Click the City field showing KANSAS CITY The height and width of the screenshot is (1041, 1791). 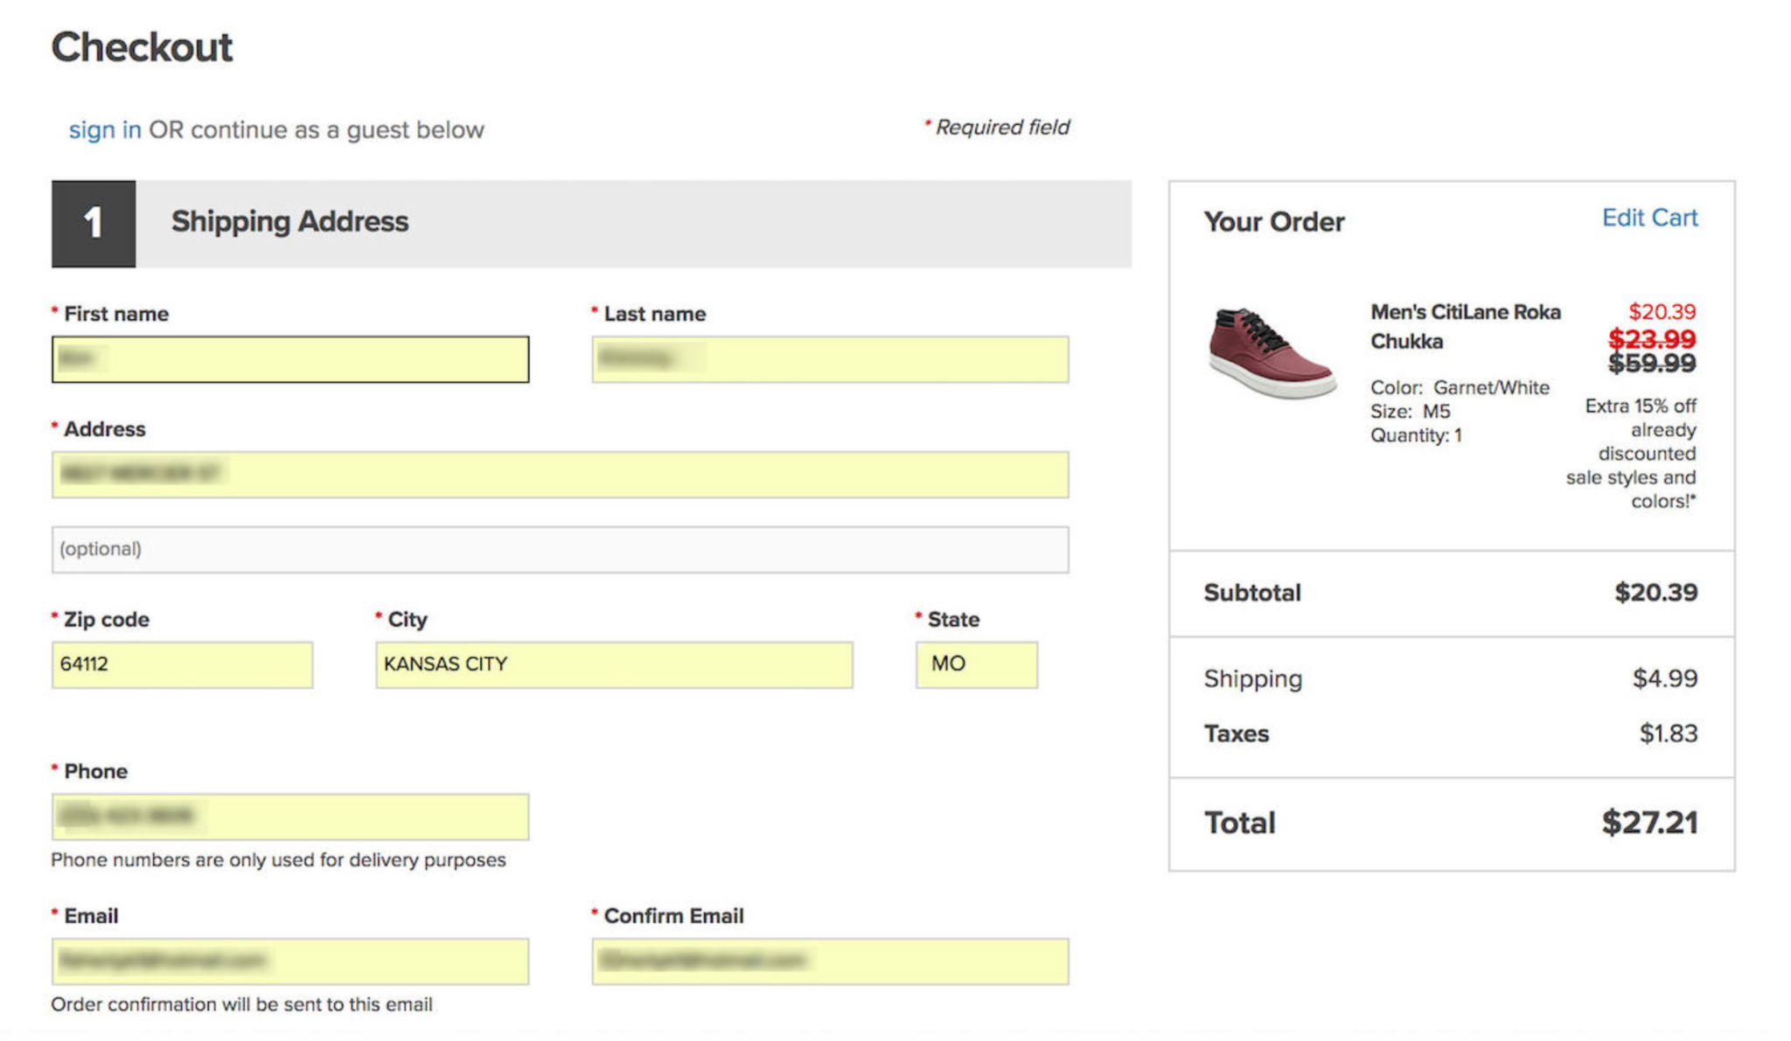pyautogui.click(x=614, y=664)
